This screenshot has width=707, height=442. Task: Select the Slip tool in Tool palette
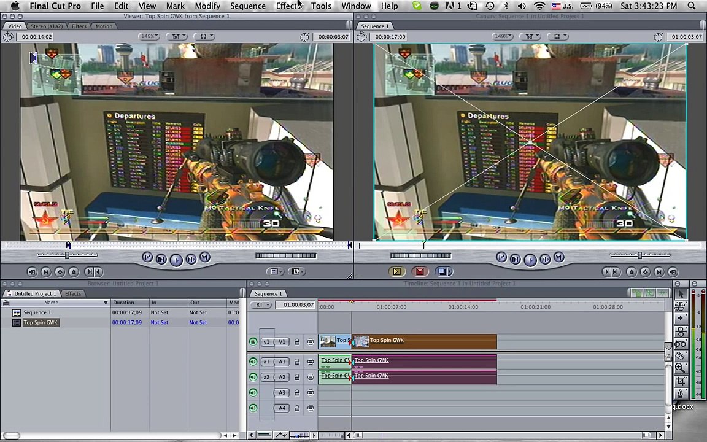click(x=681, y=344)
